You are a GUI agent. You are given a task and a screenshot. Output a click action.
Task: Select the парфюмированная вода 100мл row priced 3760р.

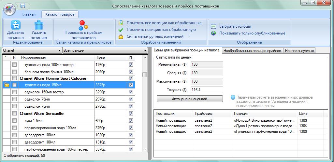coord(69,128)
